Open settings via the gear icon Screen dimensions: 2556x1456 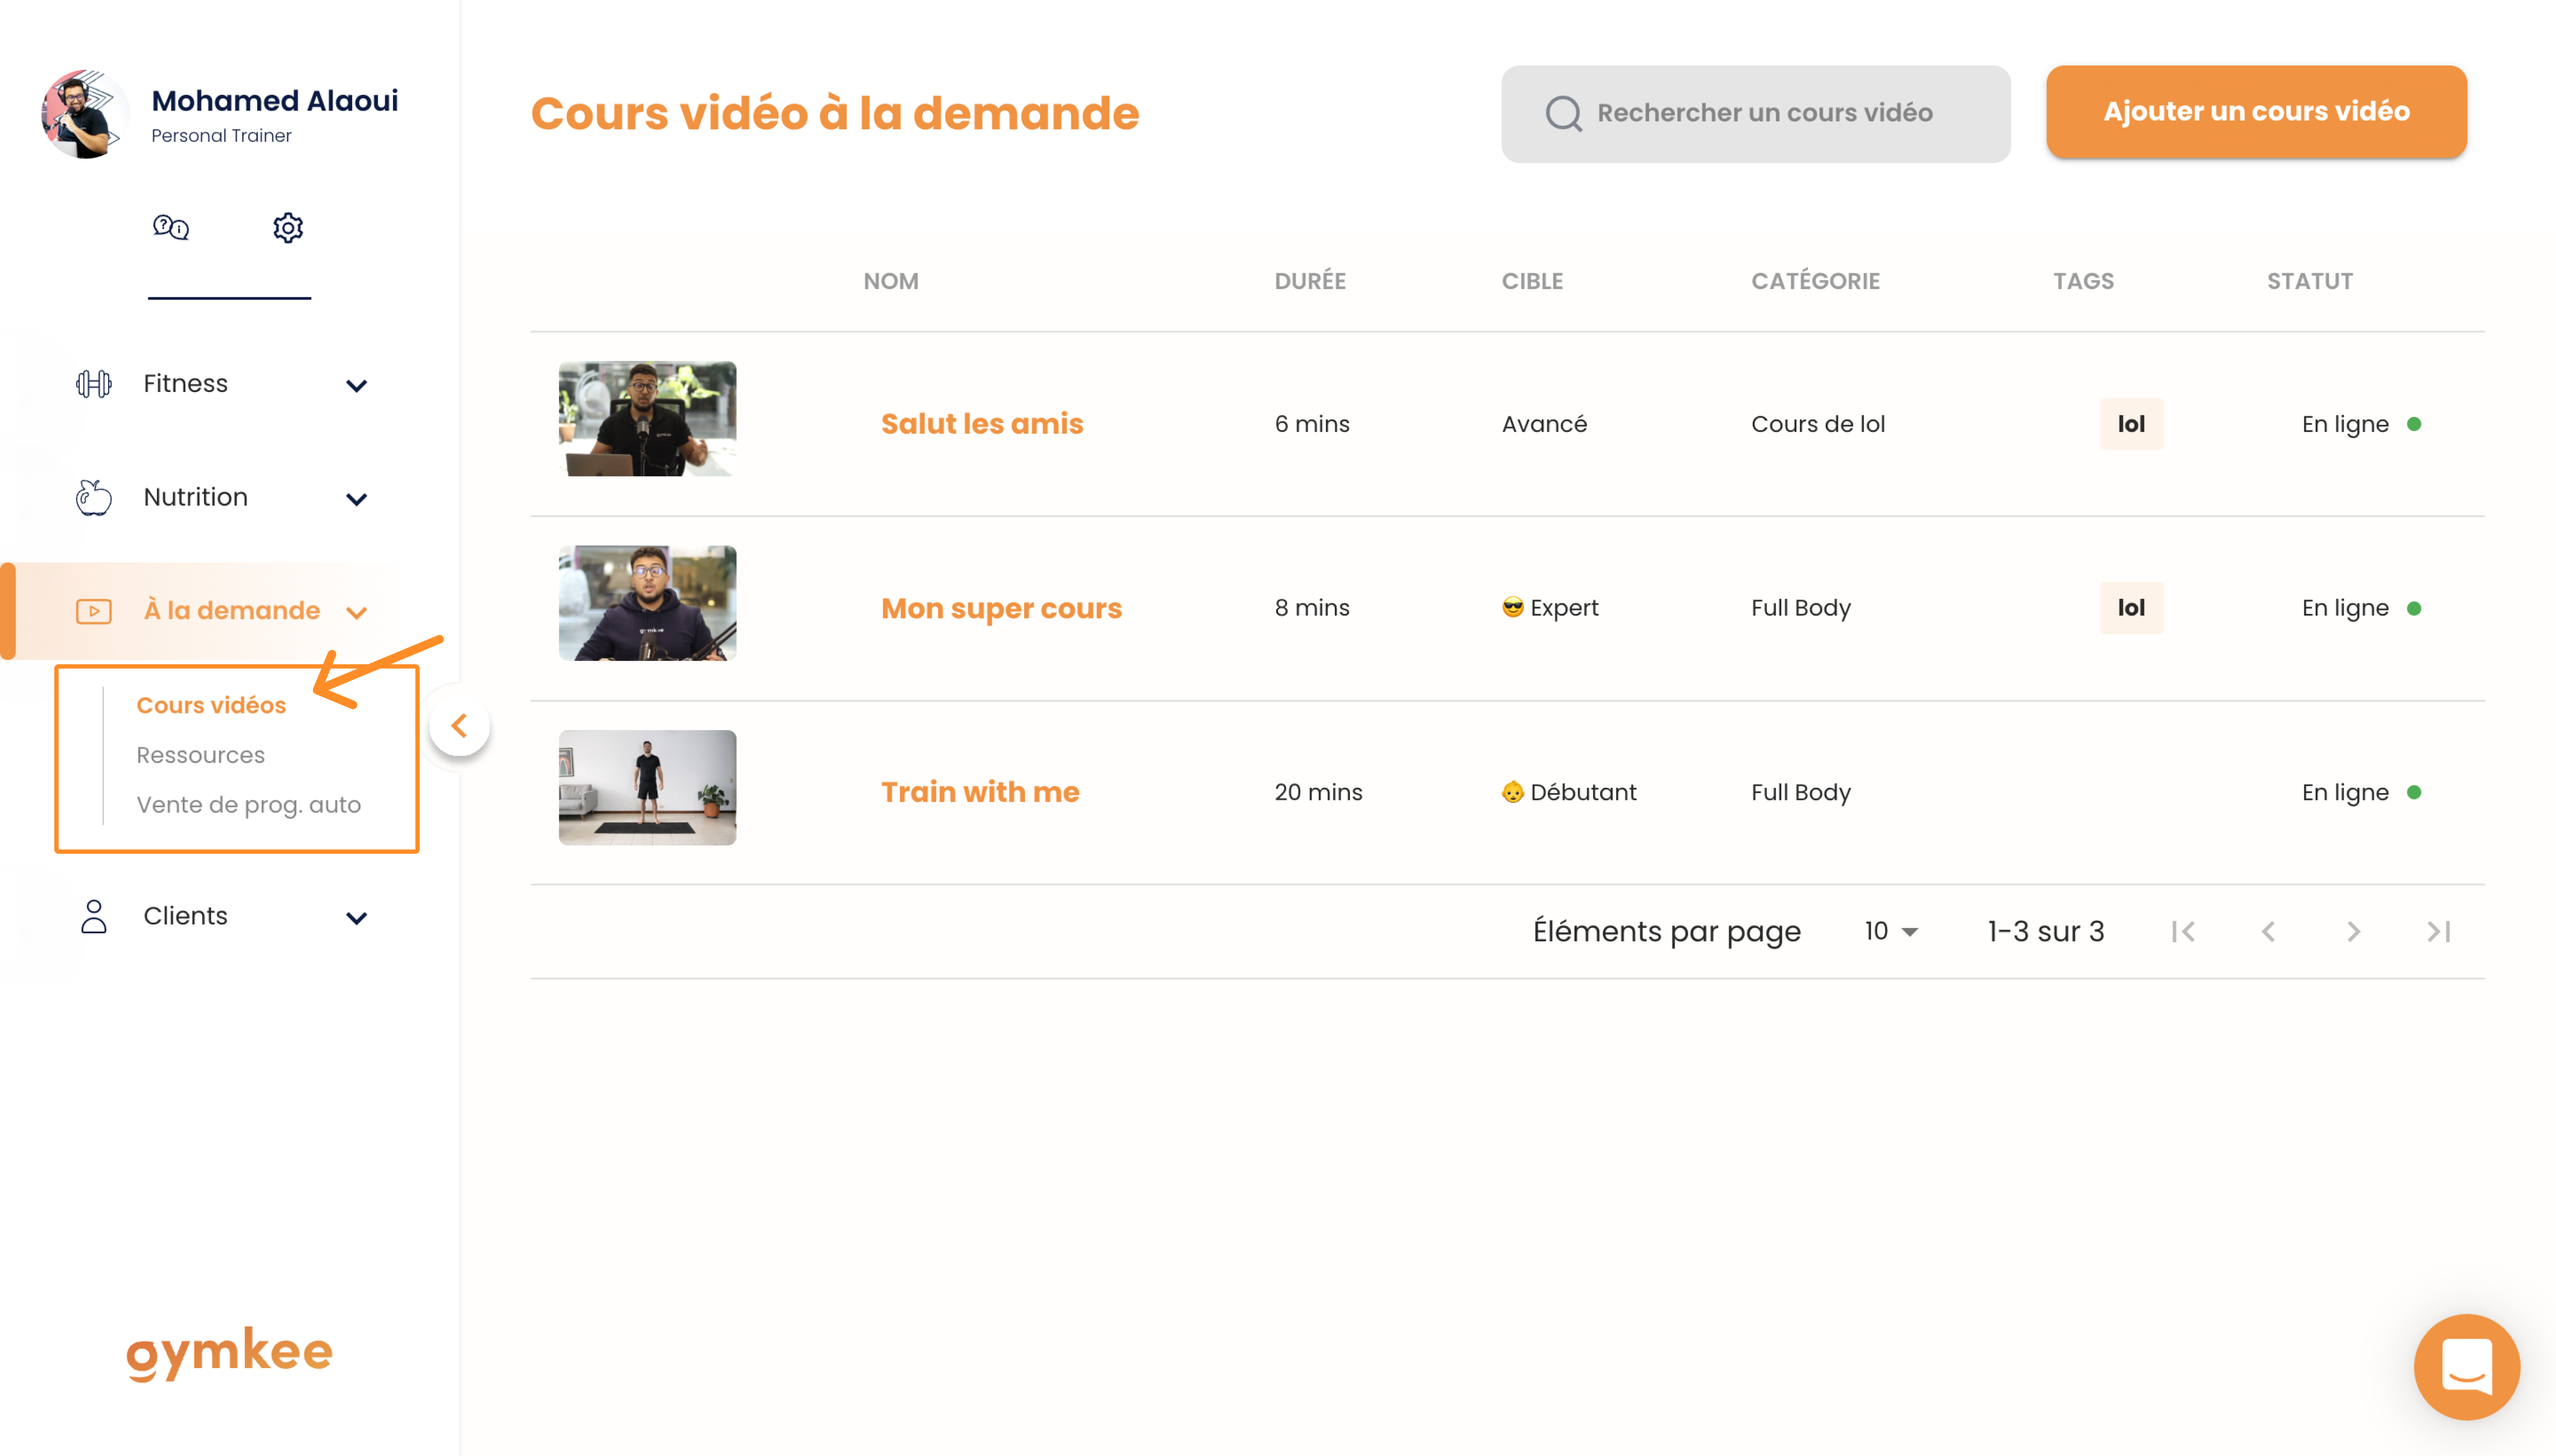tap(288, 228)
